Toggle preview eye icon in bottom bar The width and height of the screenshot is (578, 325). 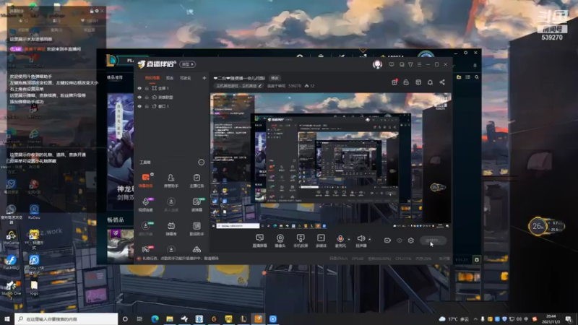[x=400, y=240]
